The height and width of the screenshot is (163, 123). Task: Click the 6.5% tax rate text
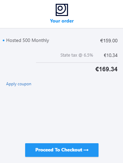click(x=88, y=55)
